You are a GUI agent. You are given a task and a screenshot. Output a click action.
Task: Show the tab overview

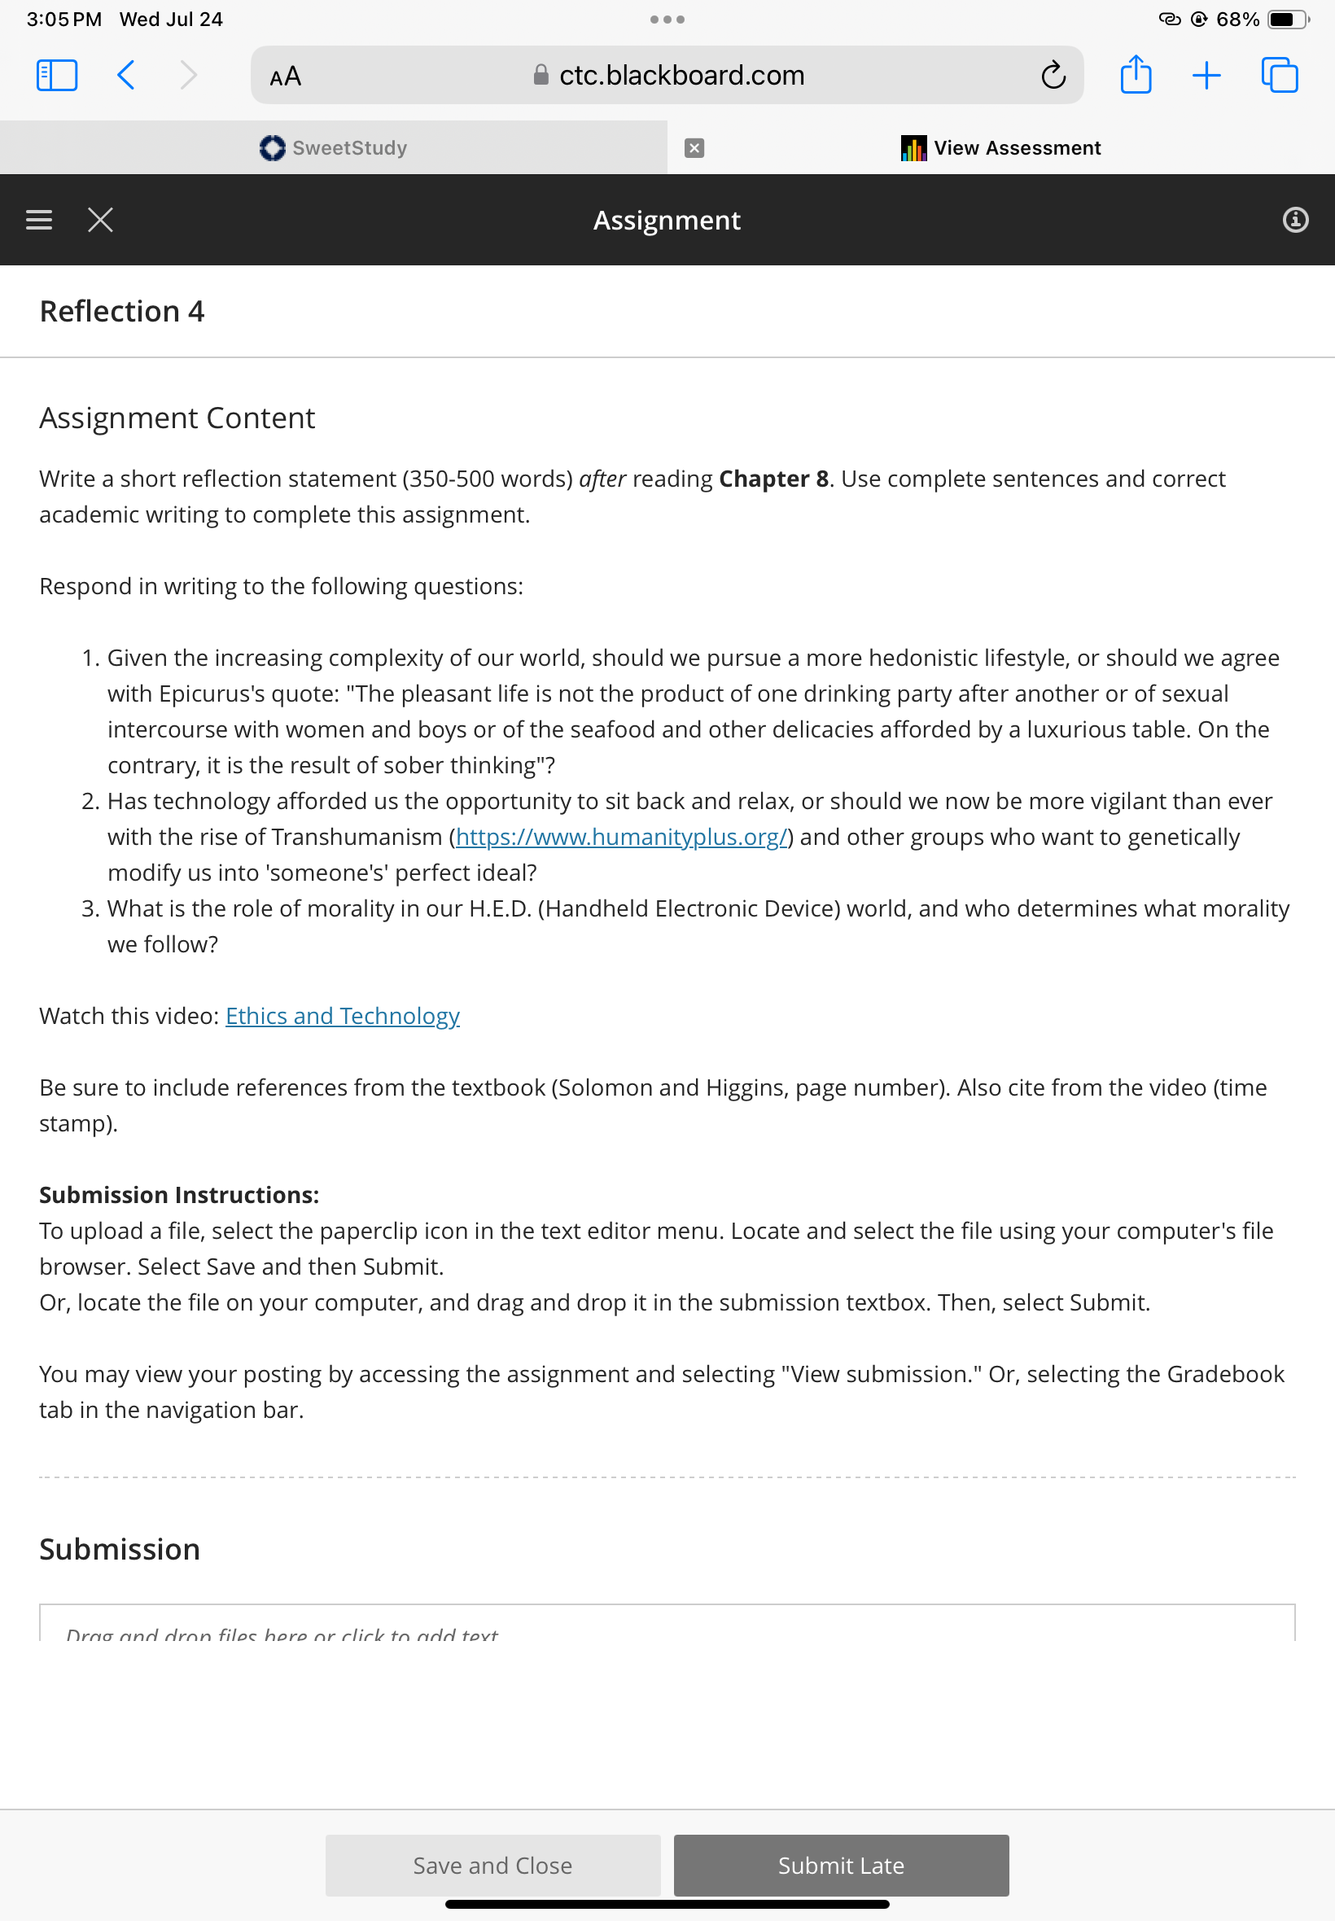pyautogui.click(x=1279, y=75)
